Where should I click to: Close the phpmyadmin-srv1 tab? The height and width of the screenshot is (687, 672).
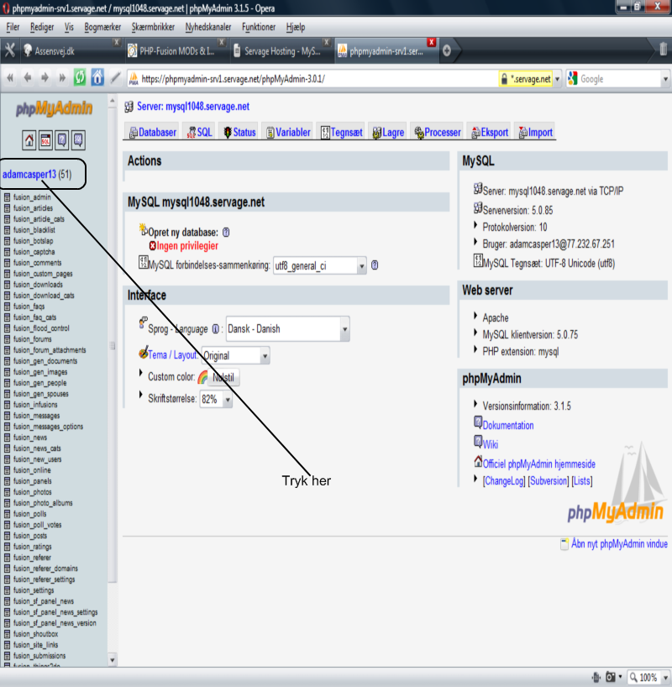pos(432,42)
